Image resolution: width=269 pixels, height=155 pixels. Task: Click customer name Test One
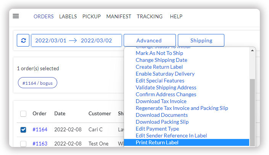click(98, 144)
